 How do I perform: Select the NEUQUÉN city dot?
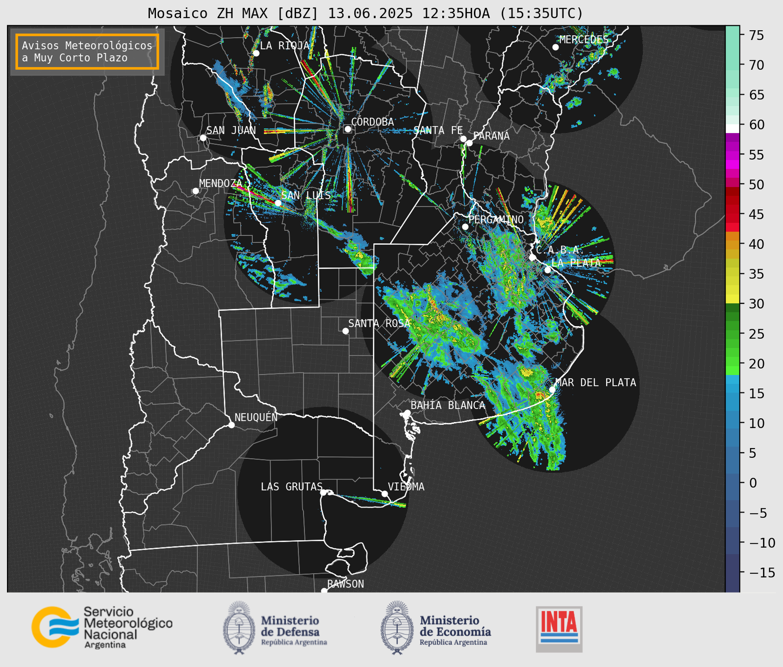point(231,425)
